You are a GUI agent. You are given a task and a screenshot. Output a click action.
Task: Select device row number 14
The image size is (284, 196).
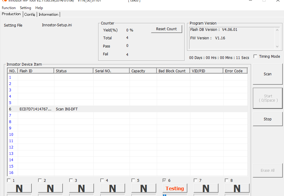click(x=127, y=160)
